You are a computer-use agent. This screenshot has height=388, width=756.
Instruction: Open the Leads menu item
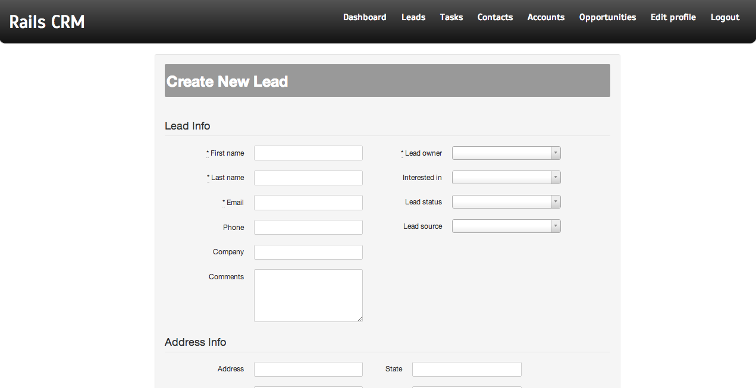tap(413, 17)
